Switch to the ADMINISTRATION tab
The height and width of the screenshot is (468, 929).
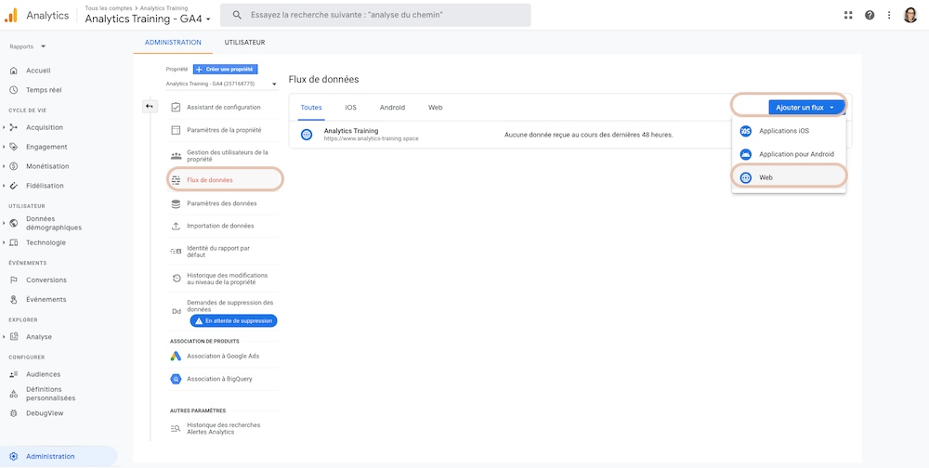(173, 43)
